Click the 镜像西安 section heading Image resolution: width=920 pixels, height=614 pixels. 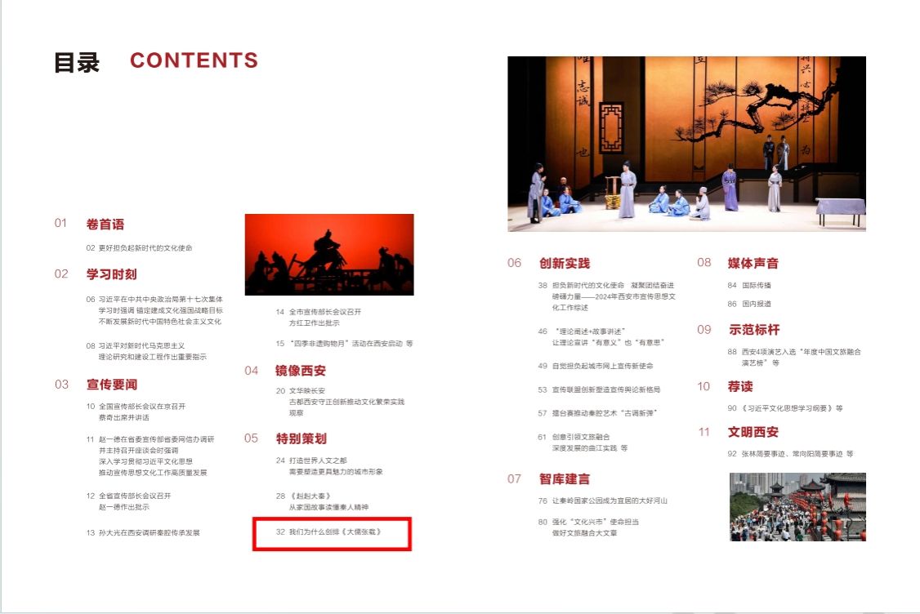click(x=301, y=371)
